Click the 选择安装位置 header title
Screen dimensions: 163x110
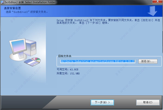[12, 8]
